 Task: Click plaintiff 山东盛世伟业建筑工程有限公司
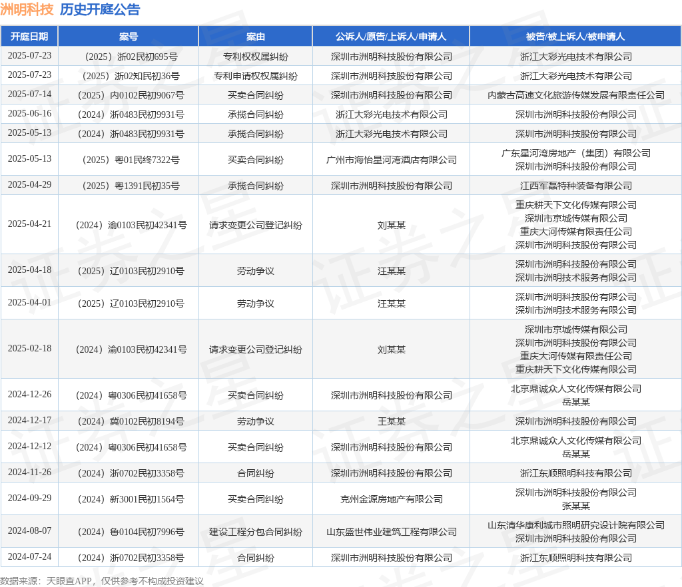(391, 532)
